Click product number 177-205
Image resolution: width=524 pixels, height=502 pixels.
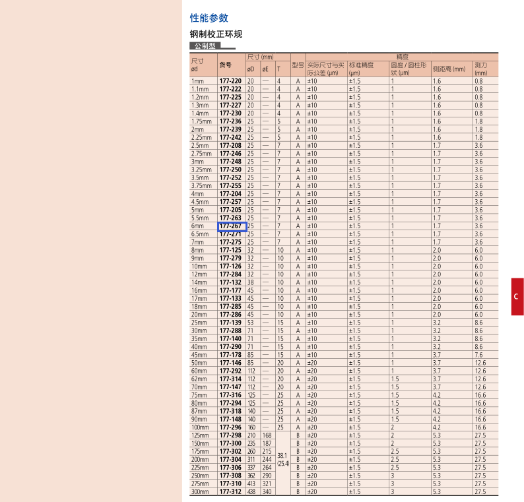pyautogui.click(x=230, y=210)
